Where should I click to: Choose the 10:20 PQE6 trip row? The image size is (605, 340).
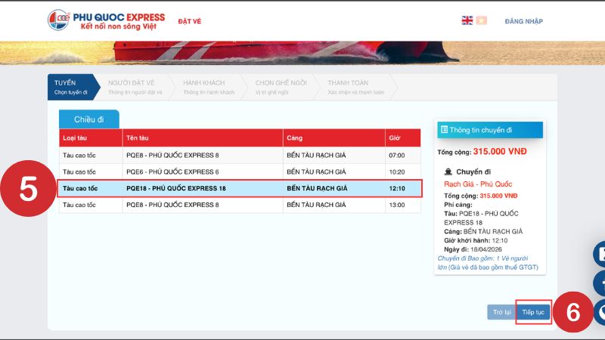[240, 172]
